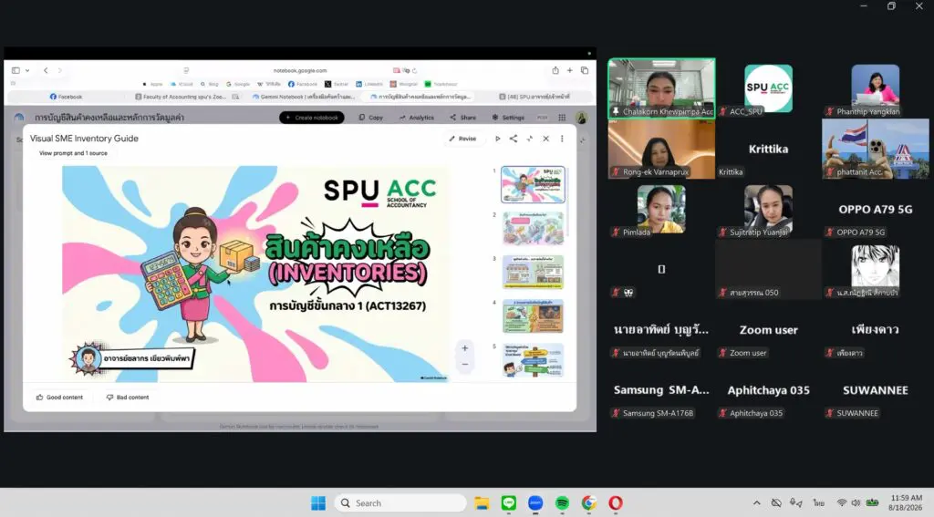Click the notebook.google.com address bar
Screen dimensions: 934x517
pyautogui.click(x=299, y=70)
